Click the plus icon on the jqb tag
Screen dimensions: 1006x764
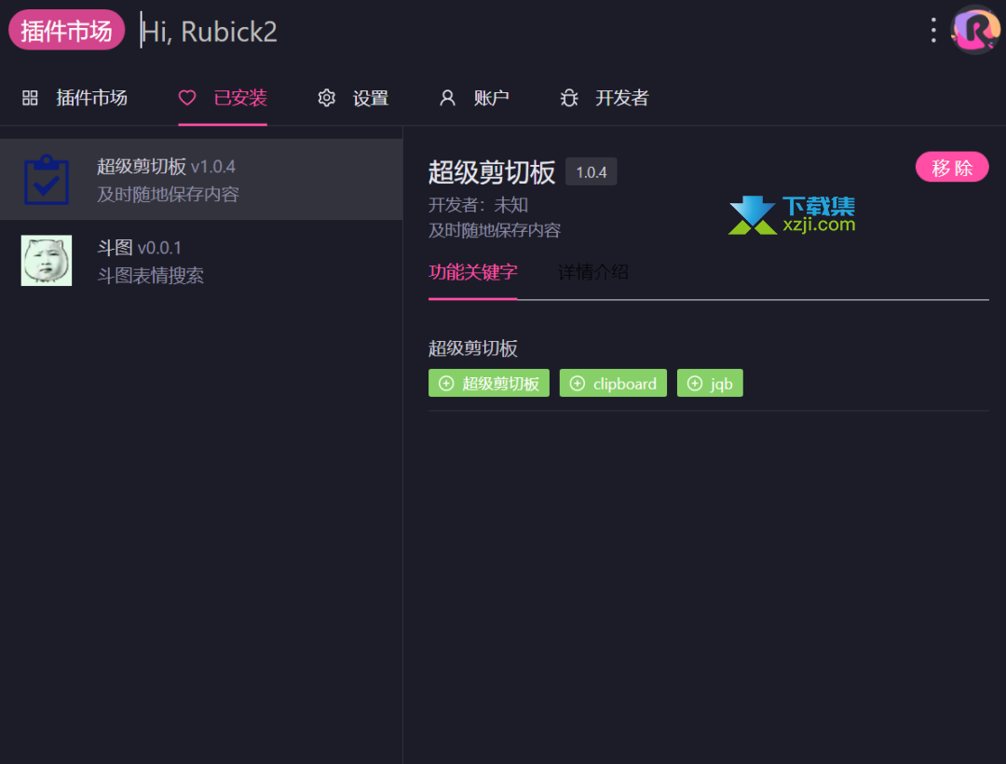click(694, 383)
